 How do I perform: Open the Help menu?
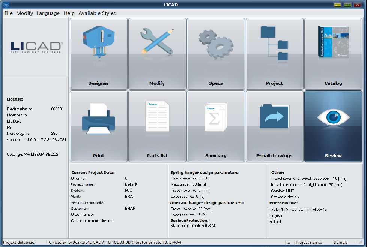tap(69, 14)
